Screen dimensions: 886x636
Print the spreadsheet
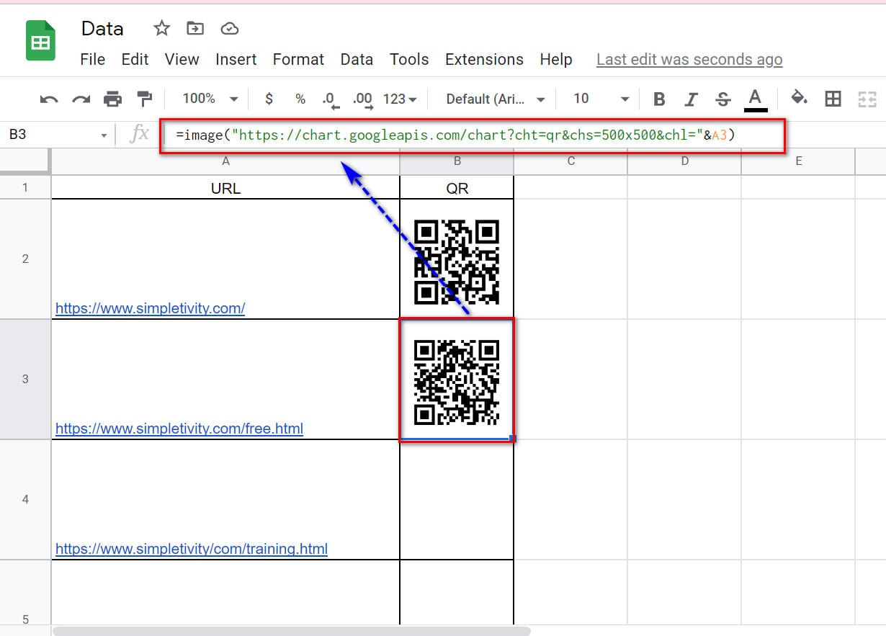click(112, 99)
